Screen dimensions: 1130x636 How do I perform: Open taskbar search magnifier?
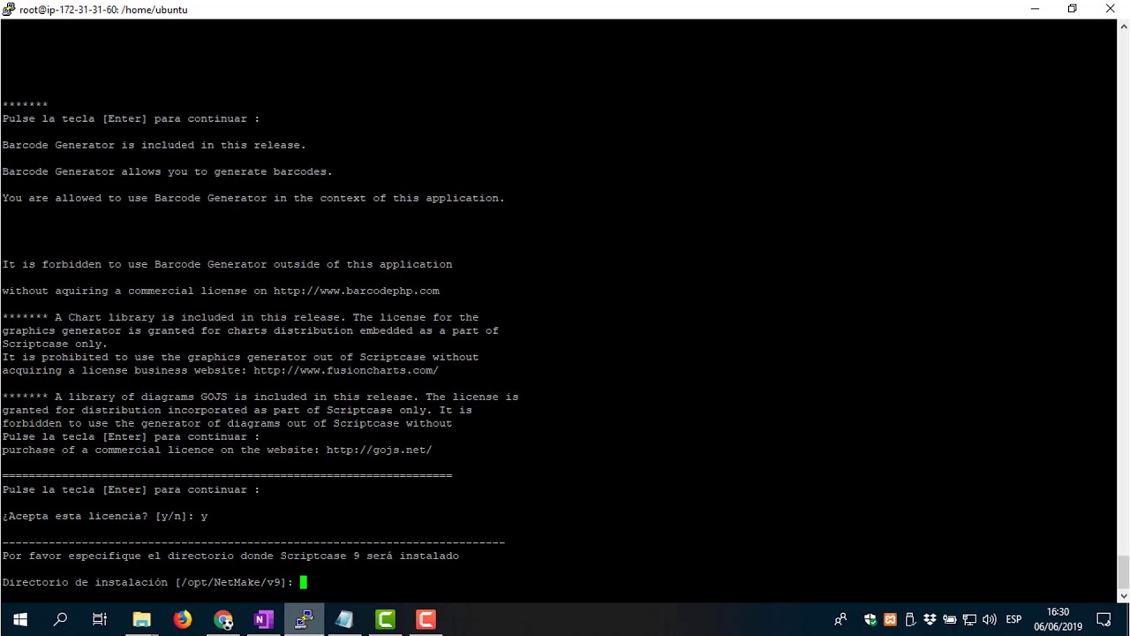pos(60,619)
